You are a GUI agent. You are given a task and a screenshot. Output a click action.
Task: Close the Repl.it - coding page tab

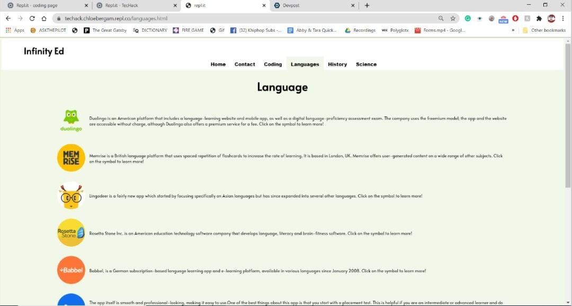(86, 5)
